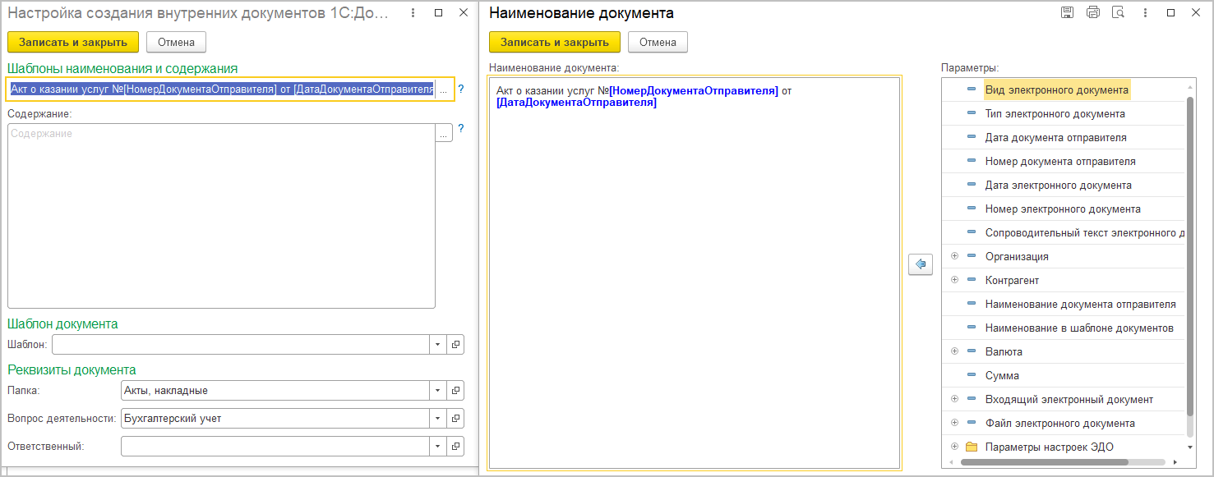Open the Шаблон field's open-form icon

click(455, 345)
